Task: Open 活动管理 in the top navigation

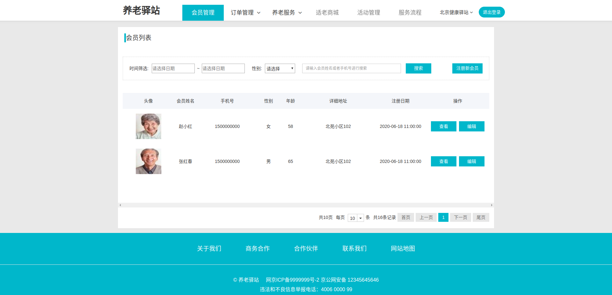Action: click(368, 13)
